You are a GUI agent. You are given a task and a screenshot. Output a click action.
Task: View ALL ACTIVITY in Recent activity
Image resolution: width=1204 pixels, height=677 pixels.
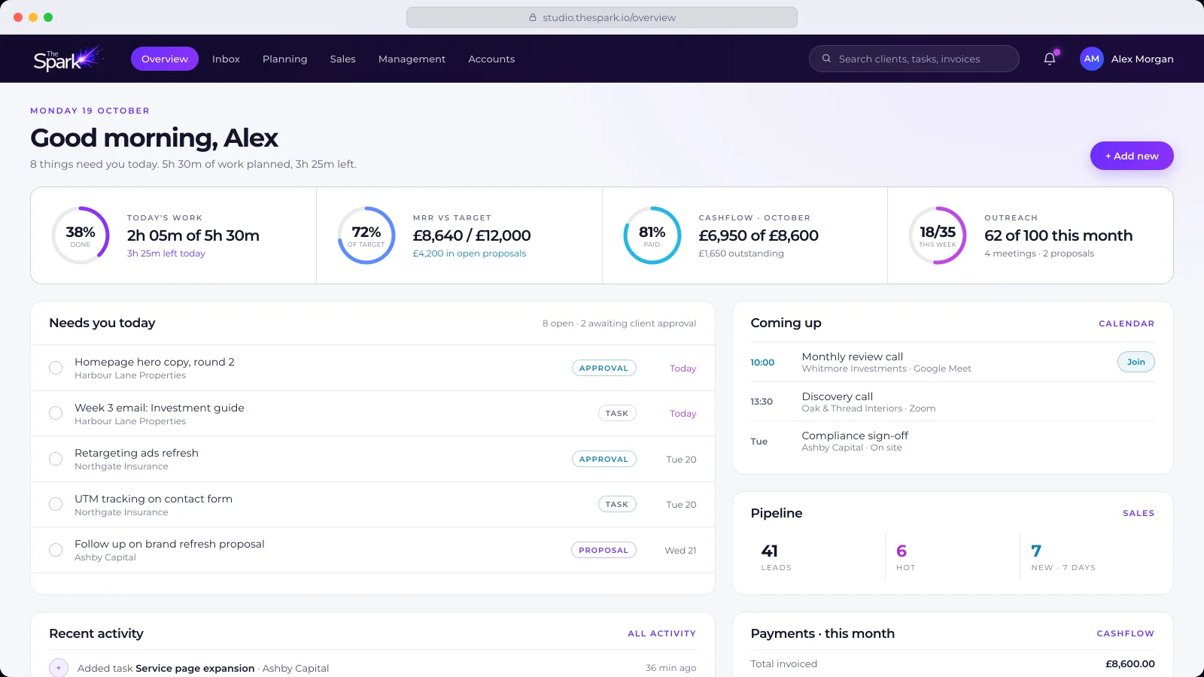point(661,633)
